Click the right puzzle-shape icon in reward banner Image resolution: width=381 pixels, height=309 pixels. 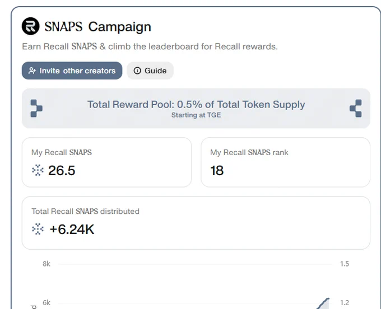356,108
